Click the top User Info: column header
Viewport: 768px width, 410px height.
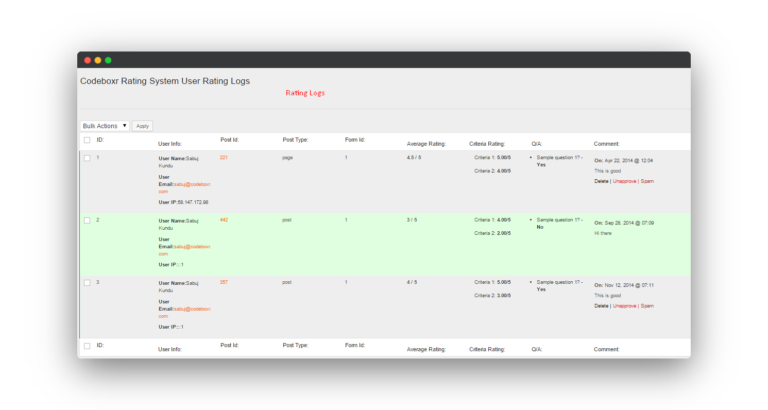pyautogui.click(x=170, y=144)
